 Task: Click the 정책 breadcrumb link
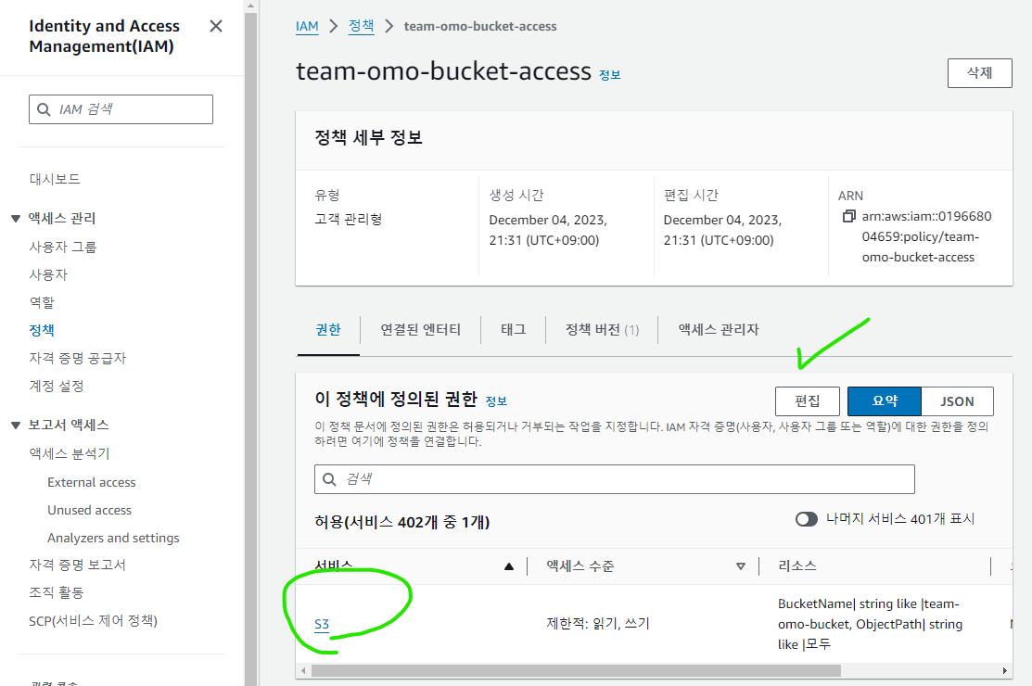[362, 26]
